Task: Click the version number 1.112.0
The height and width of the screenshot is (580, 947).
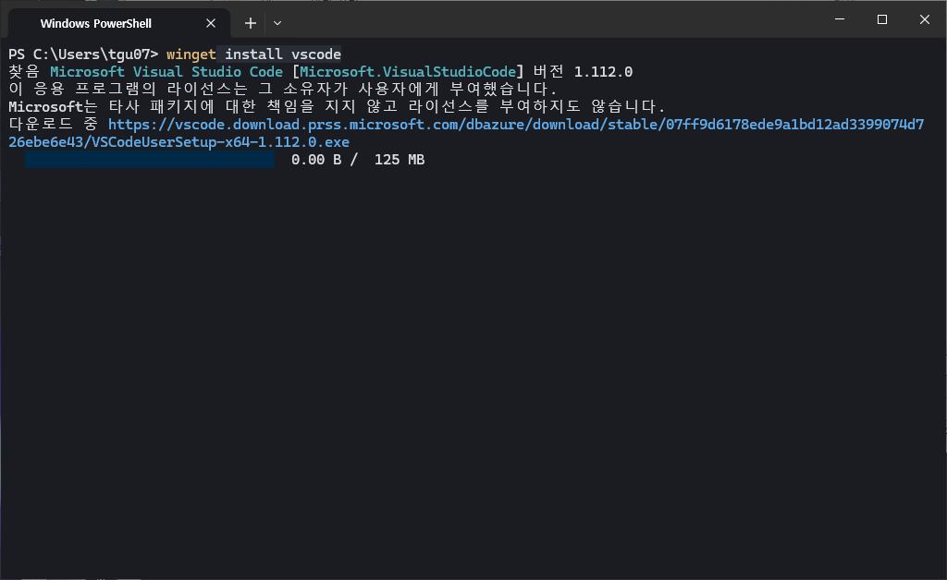Action: click(603, 72)
